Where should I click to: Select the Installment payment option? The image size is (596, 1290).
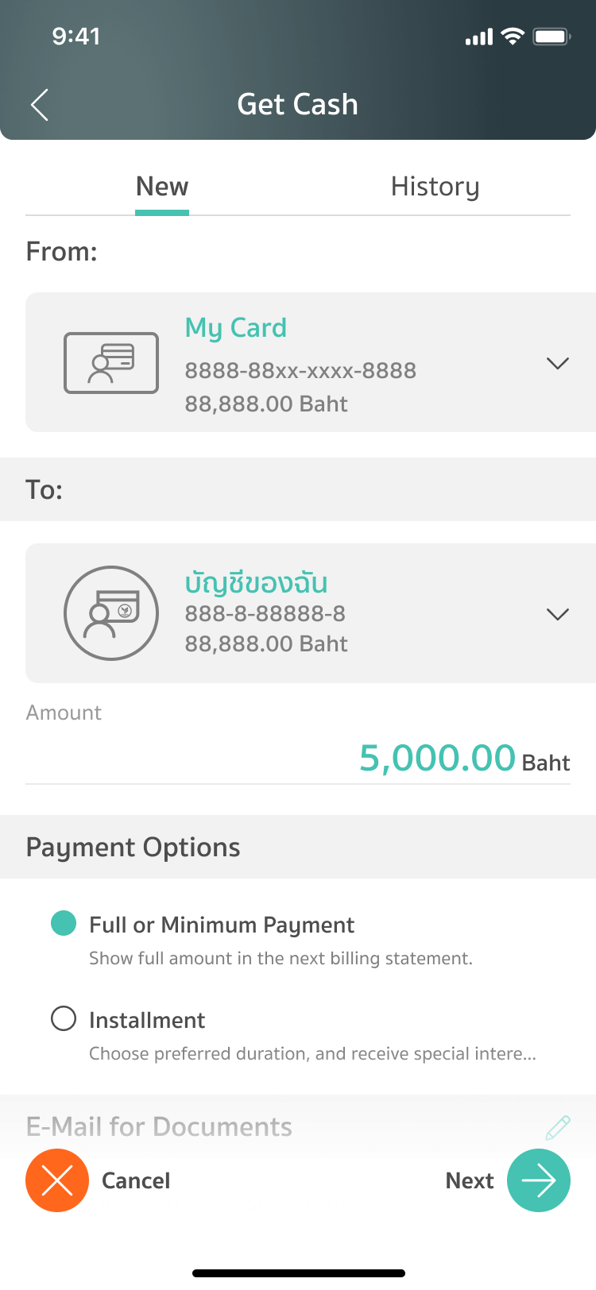click(x=64, y=1018)
